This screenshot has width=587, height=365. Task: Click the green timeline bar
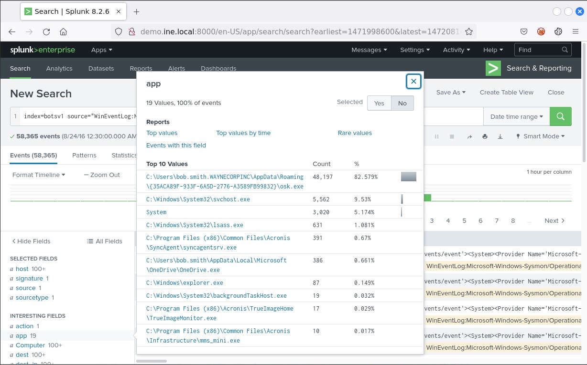427,198
